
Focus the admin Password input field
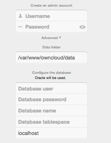51,27
